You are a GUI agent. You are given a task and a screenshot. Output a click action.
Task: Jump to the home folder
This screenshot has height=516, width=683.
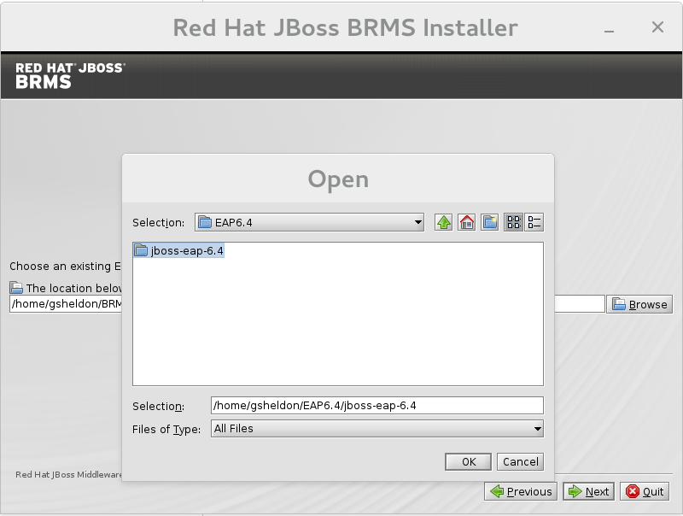[466, 222]
